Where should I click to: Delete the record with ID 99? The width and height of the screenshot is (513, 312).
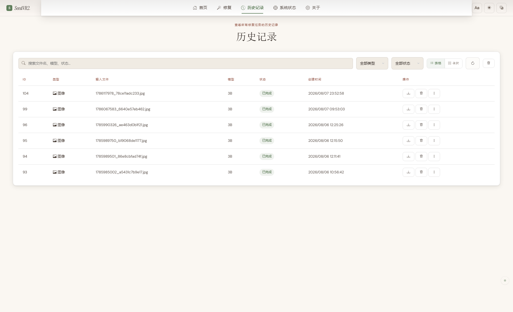point(421,109)
